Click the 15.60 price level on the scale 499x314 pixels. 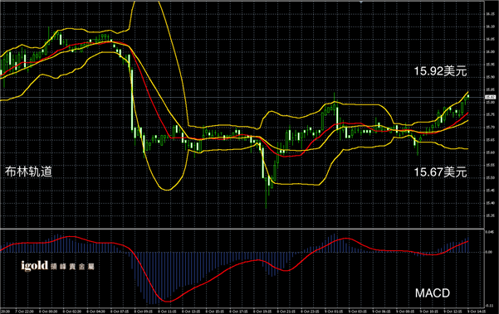[491, 152]
